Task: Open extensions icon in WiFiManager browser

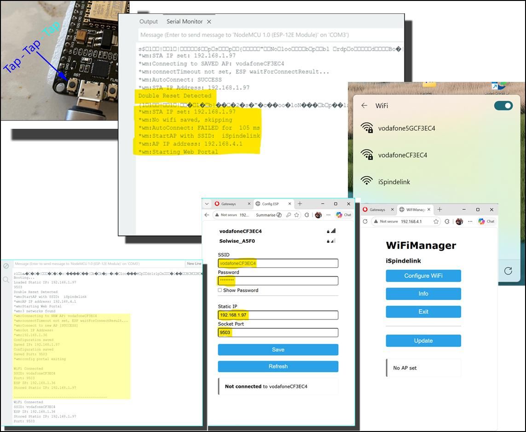Action: 447,221
